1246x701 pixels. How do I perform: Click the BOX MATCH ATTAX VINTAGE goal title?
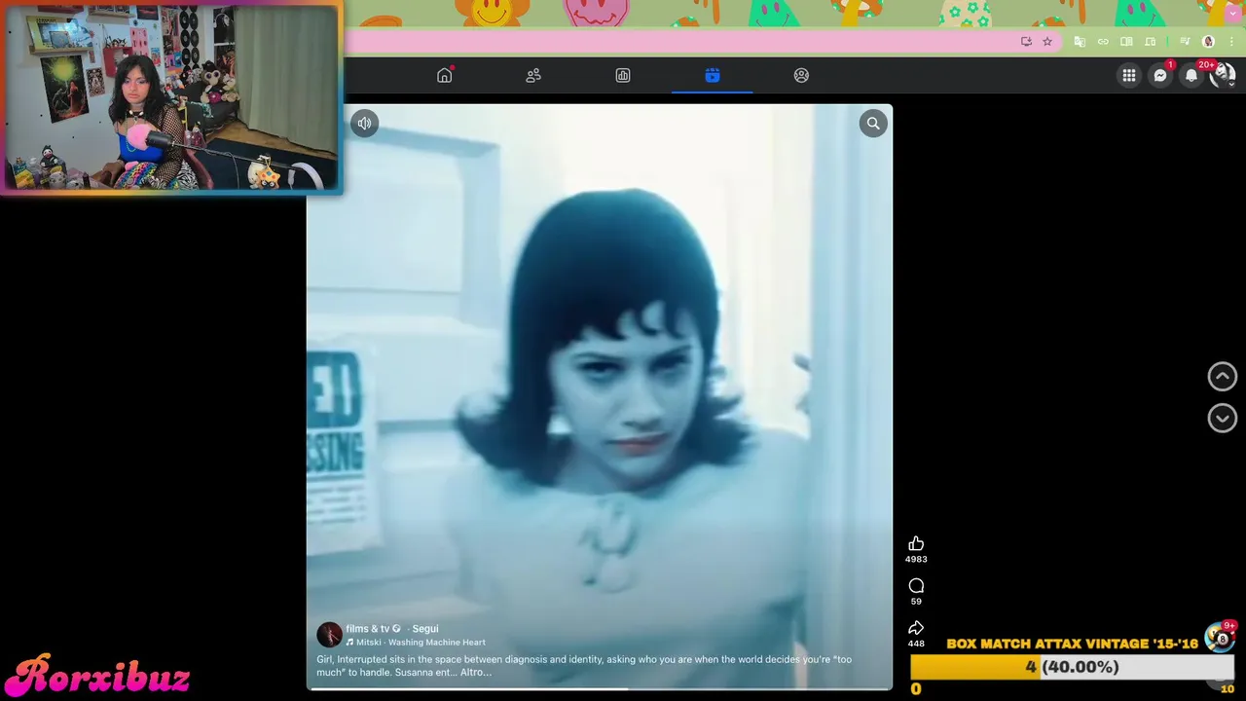(x=1072, y=644)
